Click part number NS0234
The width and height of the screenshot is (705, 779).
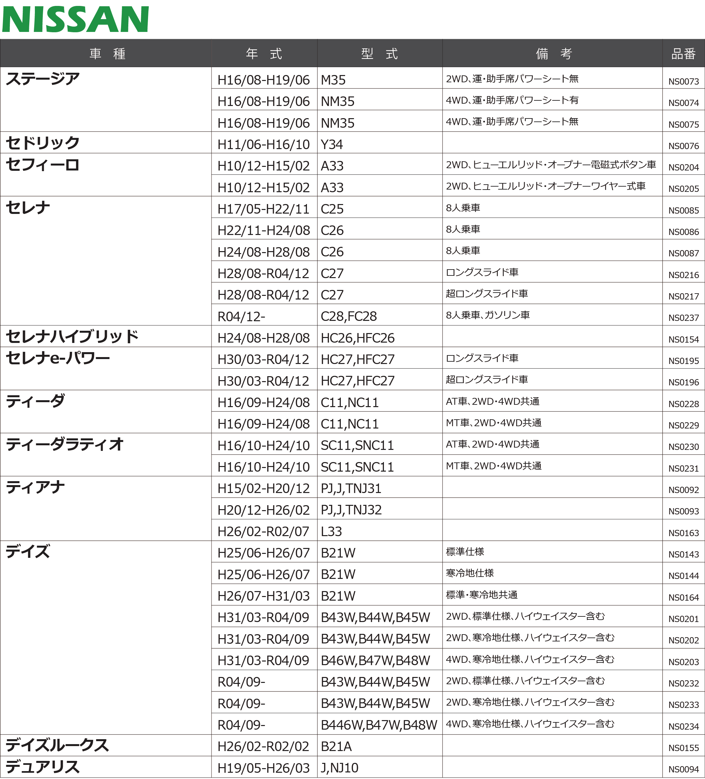(683, 726)
